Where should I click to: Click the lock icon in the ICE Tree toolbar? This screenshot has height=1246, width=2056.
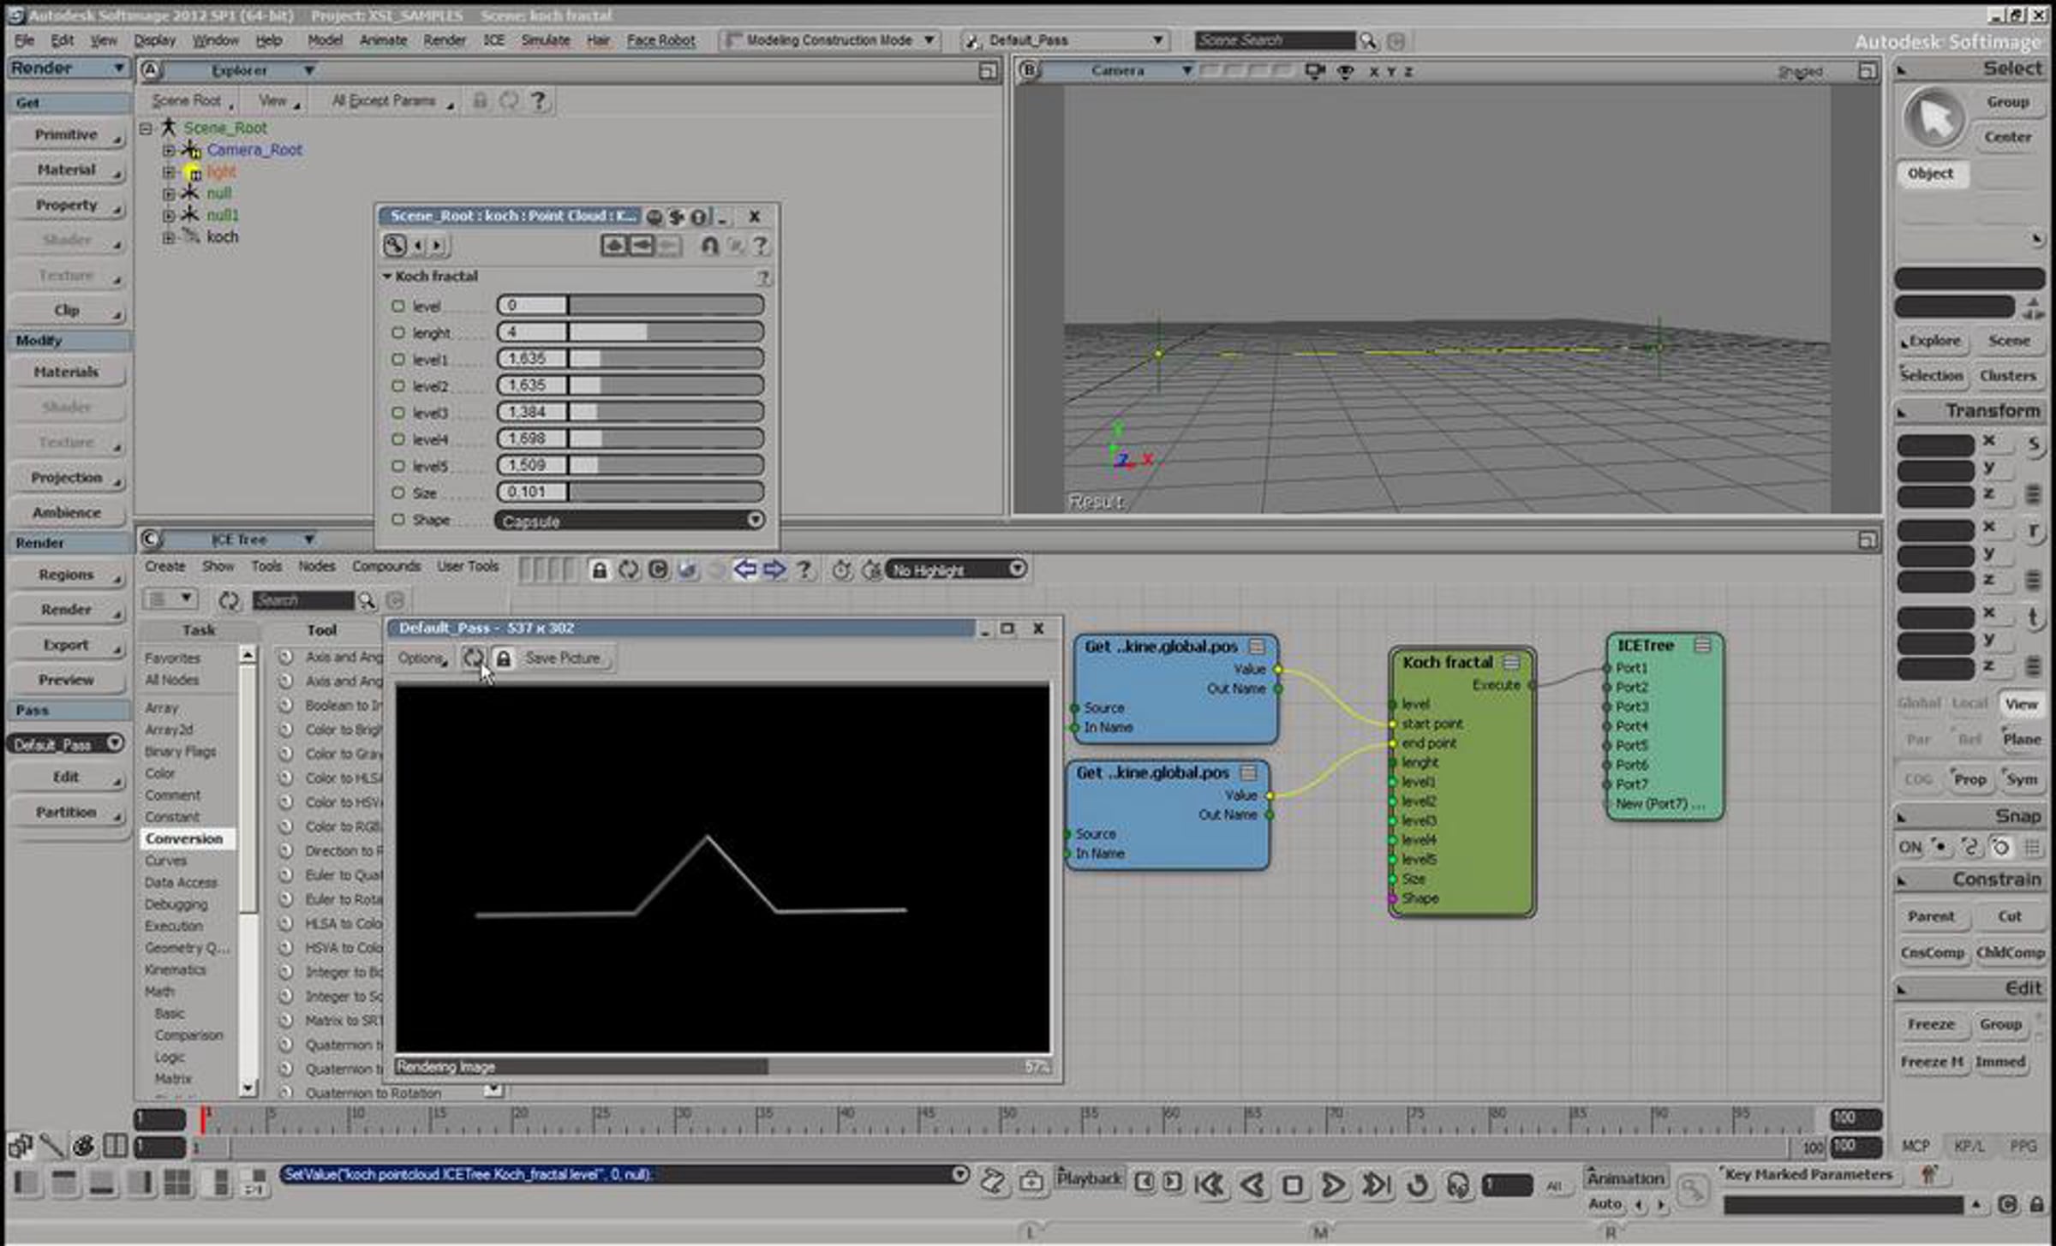click(600, 569)
